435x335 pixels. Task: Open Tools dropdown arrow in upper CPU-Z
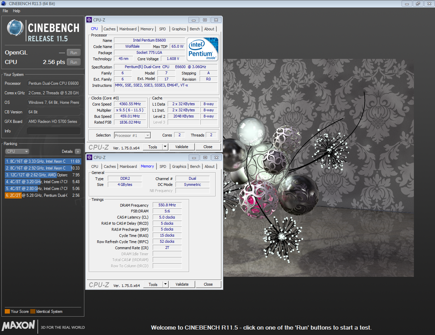165,147
